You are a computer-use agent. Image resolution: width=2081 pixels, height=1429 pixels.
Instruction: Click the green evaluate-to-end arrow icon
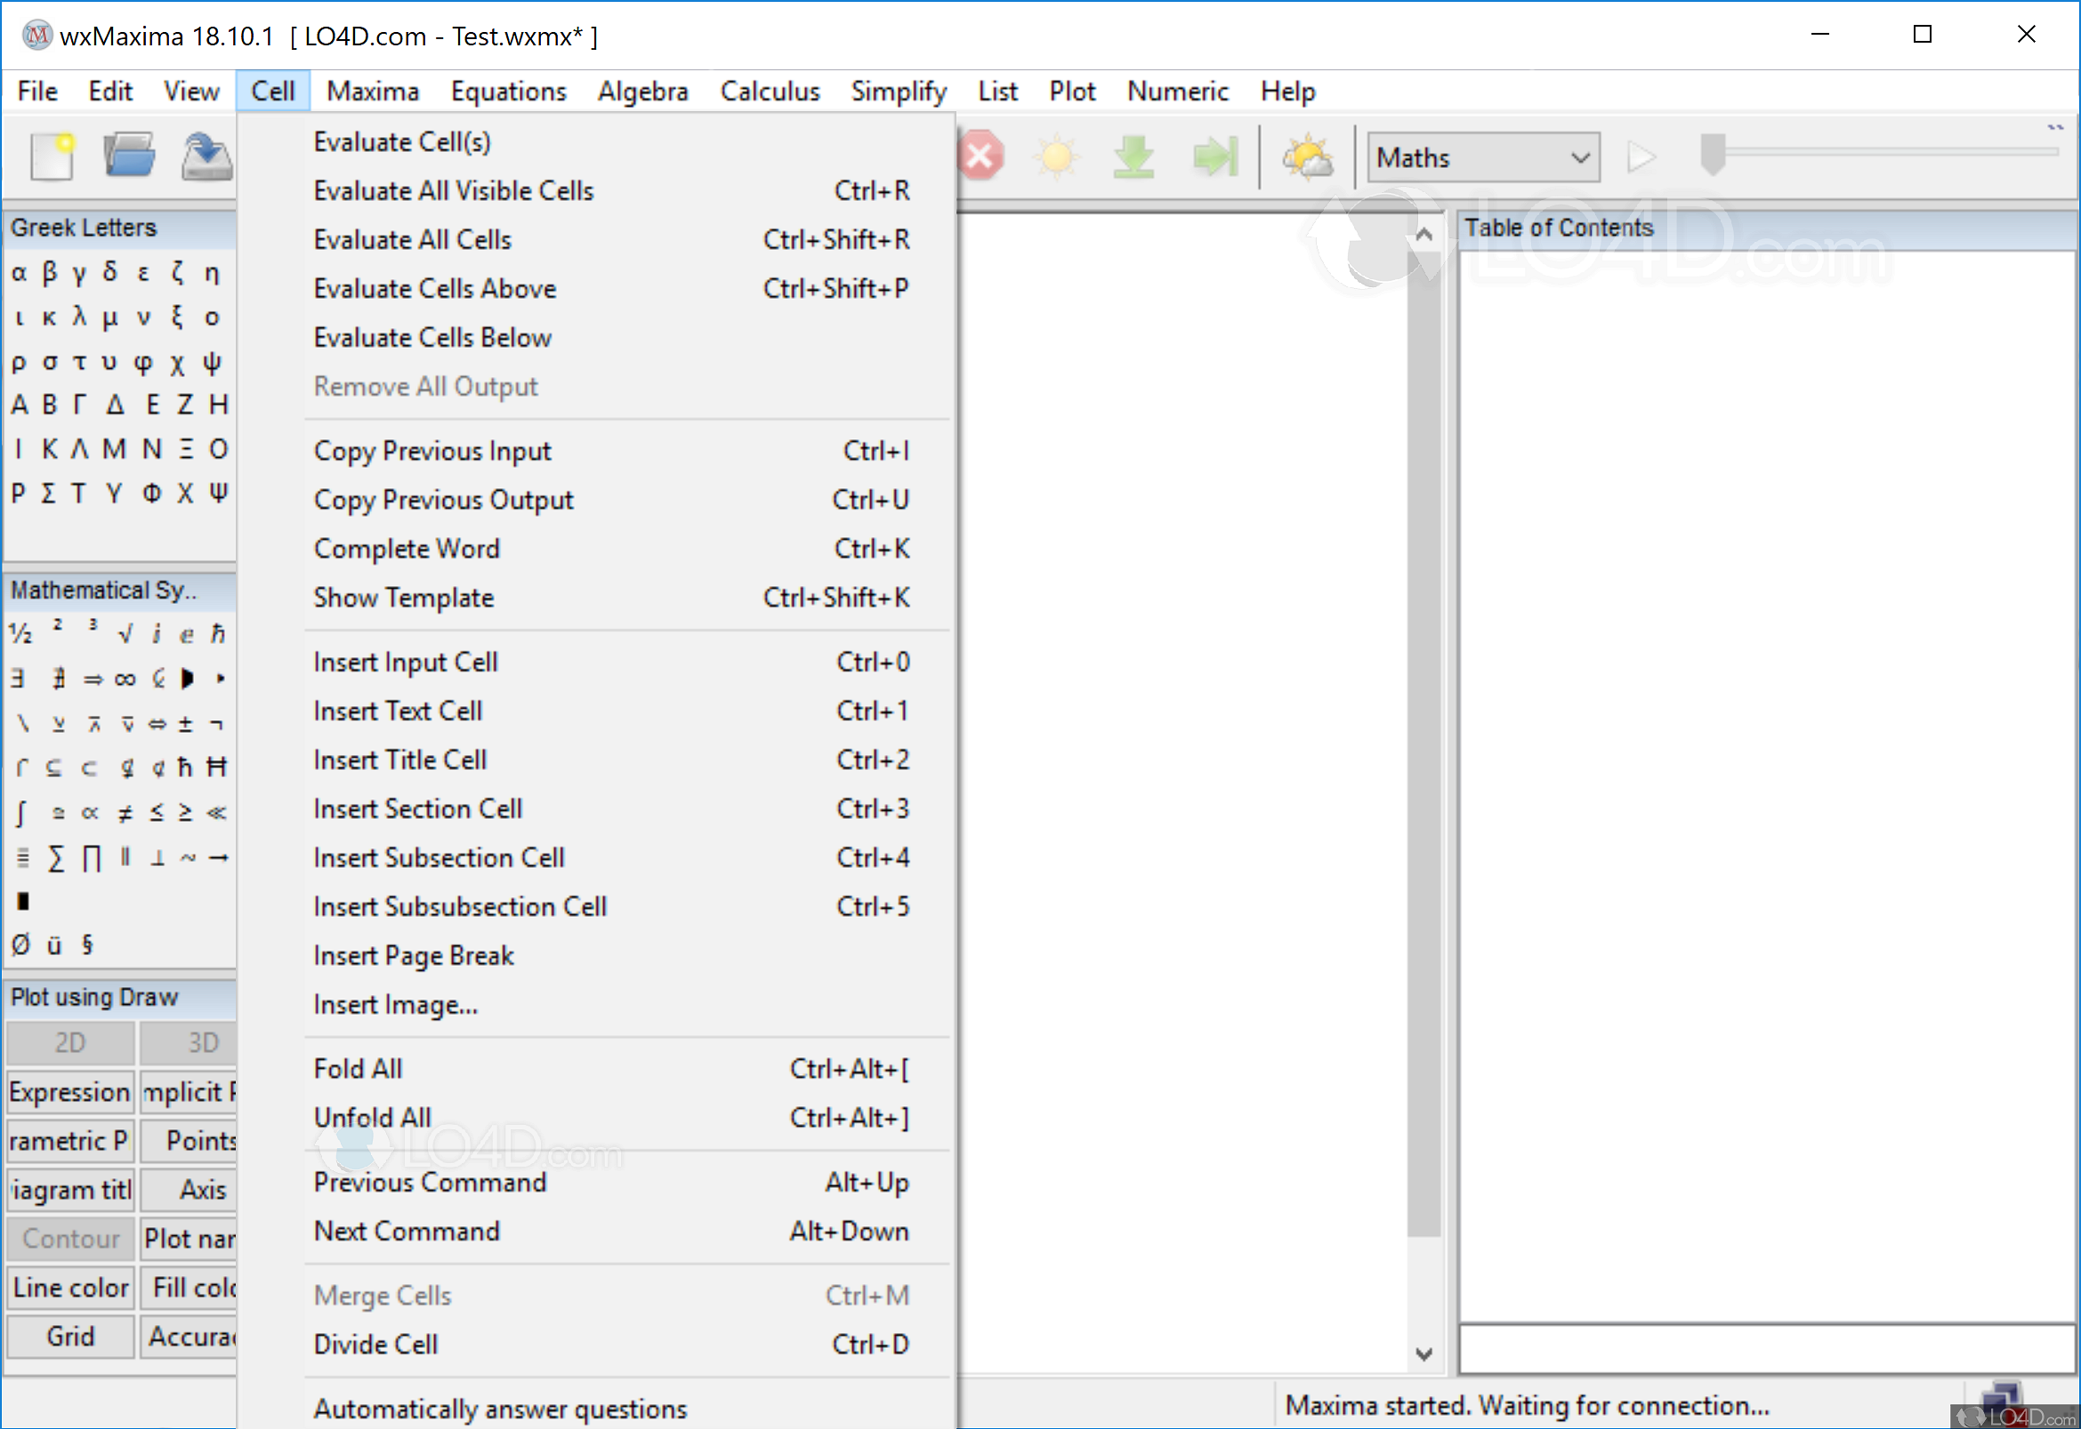[1214, 157]
